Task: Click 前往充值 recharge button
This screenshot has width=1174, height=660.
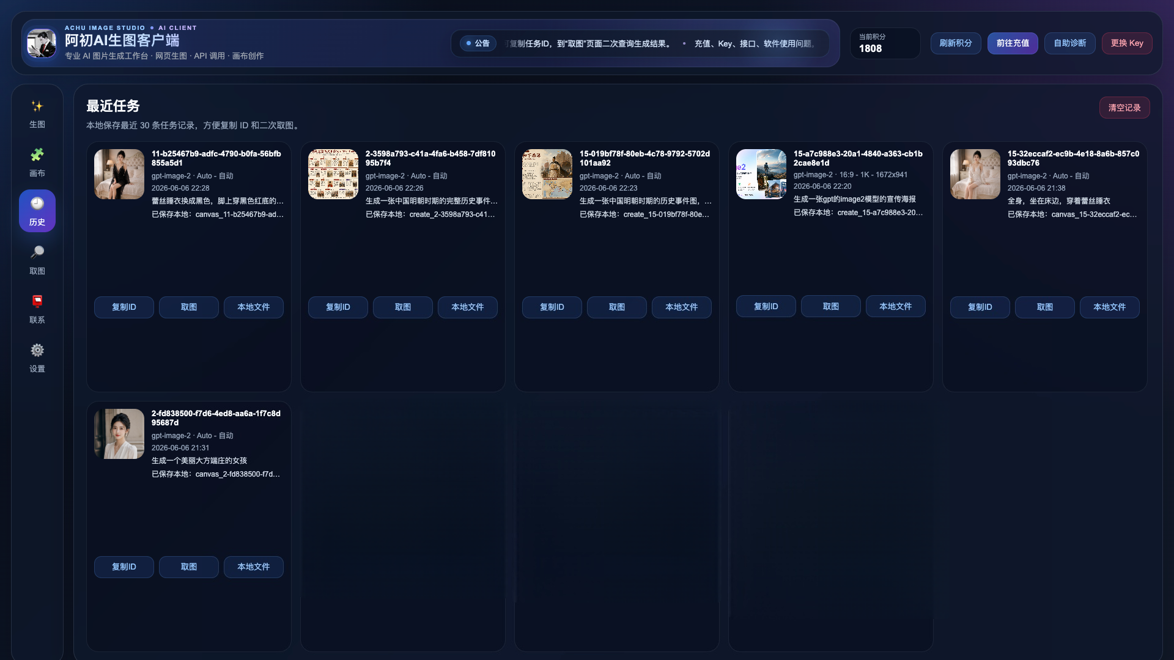Action: pos(1013,43)
